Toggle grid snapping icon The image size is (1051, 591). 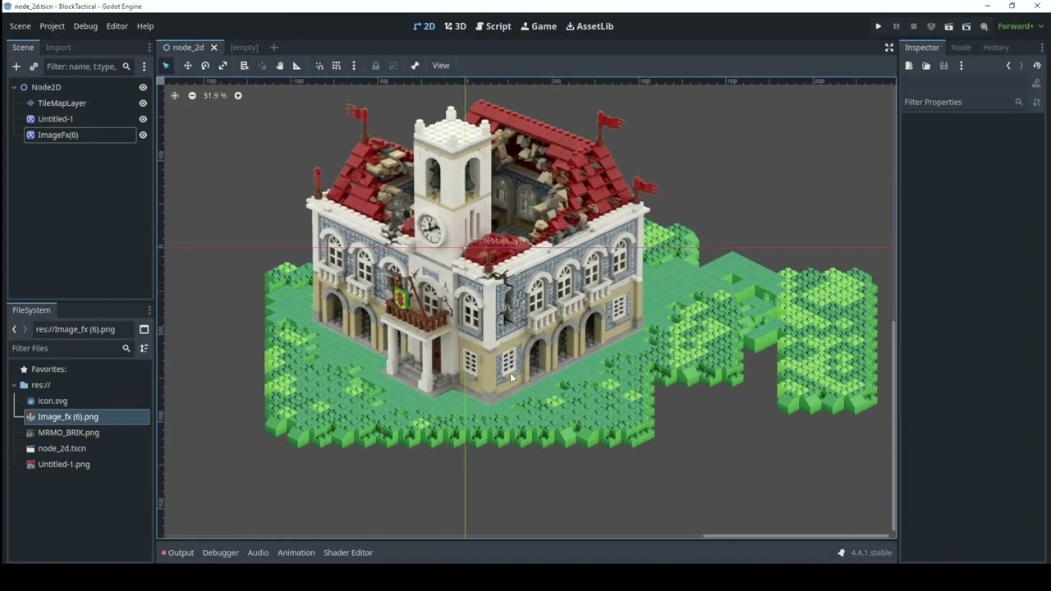336,66
